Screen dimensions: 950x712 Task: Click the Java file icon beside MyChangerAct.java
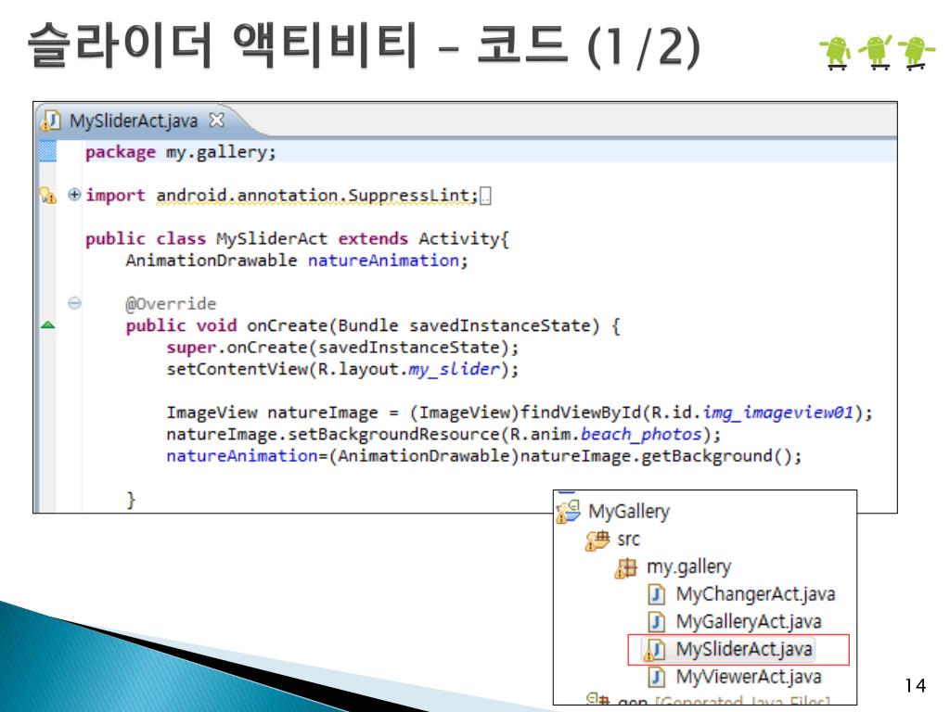pos(656,594)
